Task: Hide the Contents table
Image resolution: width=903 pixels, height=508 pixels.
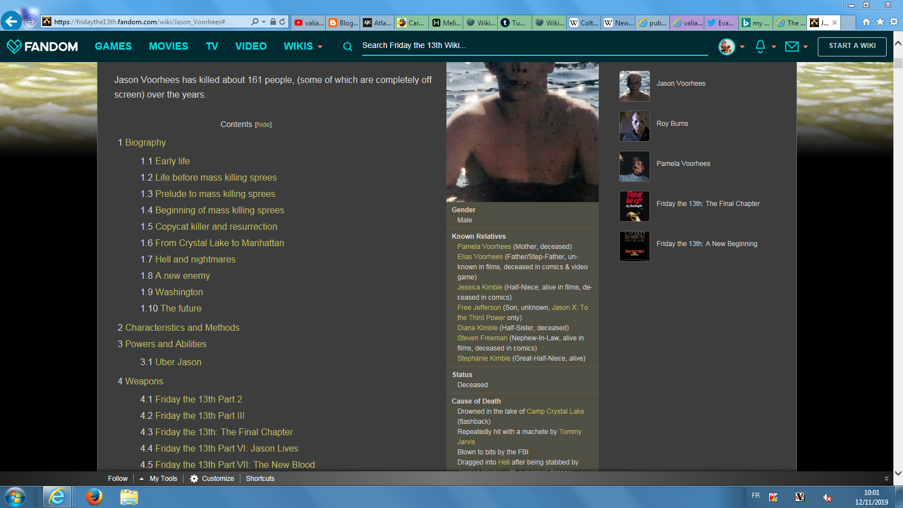Action: click(264, 125)
